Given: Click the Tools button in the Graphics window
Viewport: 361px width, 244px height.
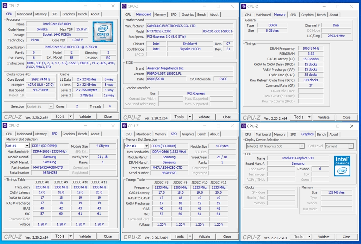Looking at the screenshot, I should [298, 237].
